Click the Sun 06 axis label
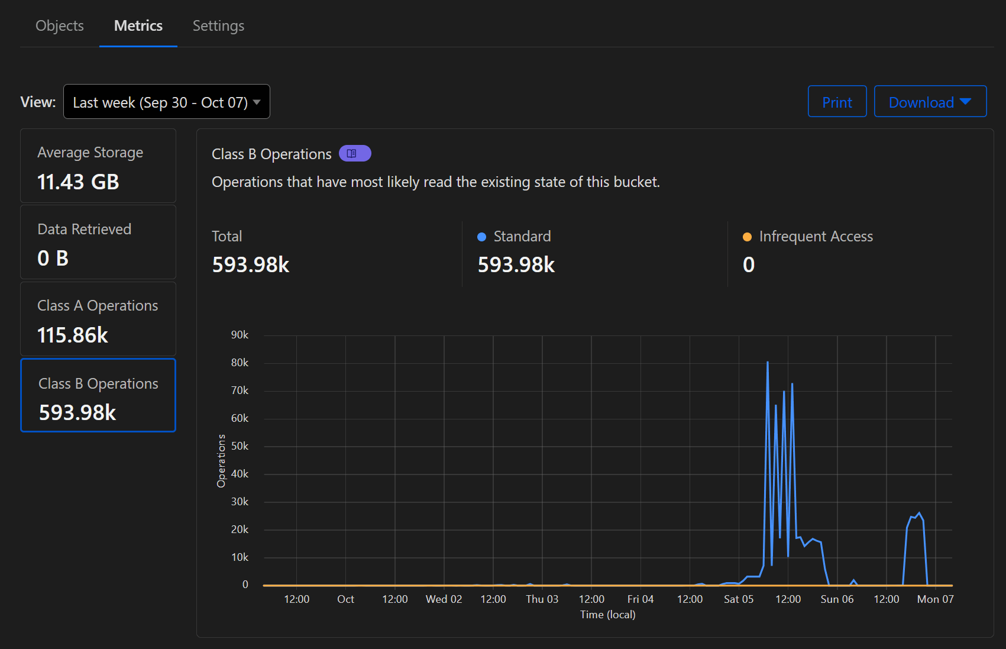The image size is (1006, 649). click(x=837, y=599)
